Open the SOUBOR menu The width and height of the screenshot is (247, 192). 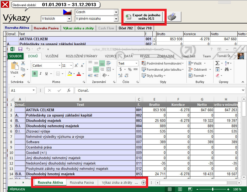click(16, 56)
